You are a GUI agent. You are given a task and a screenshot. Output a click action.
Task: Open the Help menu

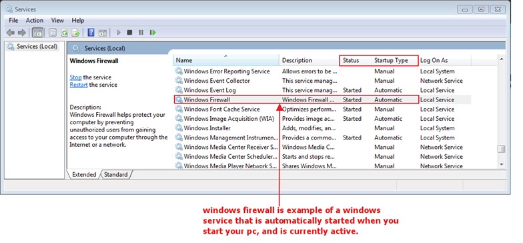coord(77,20)
